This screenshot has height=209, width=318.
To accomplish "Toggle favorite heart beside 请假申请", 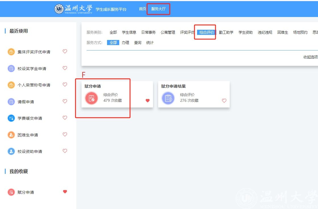I will (x=65, y=101).
